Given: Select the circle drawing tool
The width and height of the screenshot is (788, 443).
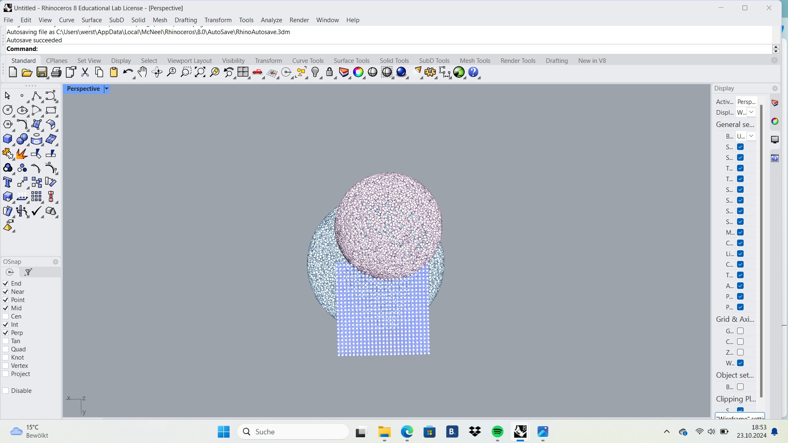Looking at the screenshot, I should tap(8, 110).
